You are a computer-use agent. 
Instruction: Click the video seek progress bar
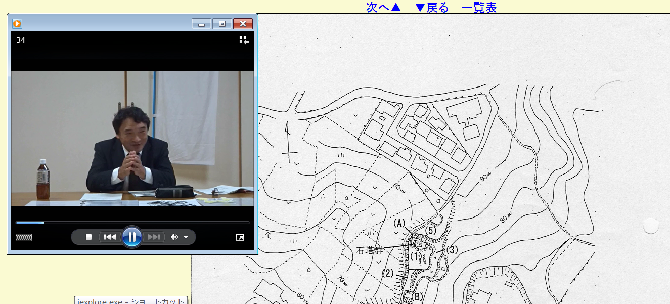click(132, 222)
